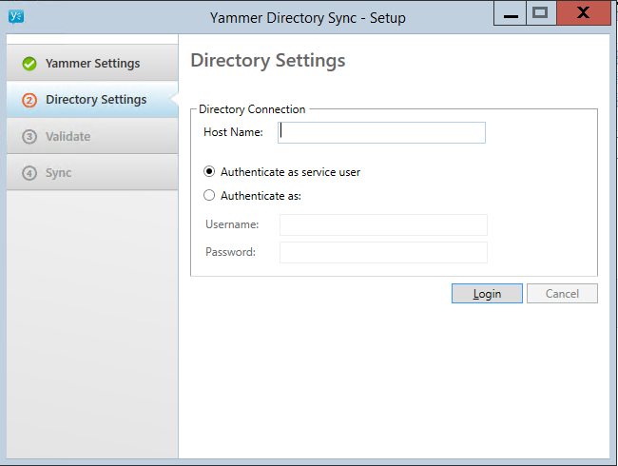
Task: Click the orange step 2 circle icon
Action: pos(29,100)
